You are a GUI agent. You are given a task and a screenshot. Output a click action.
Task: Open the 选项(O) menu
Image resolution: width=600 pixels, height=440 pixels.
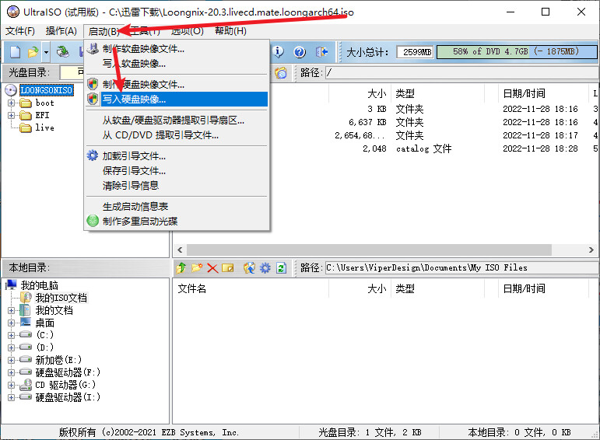pyautogui.click(x=187, y=31)
